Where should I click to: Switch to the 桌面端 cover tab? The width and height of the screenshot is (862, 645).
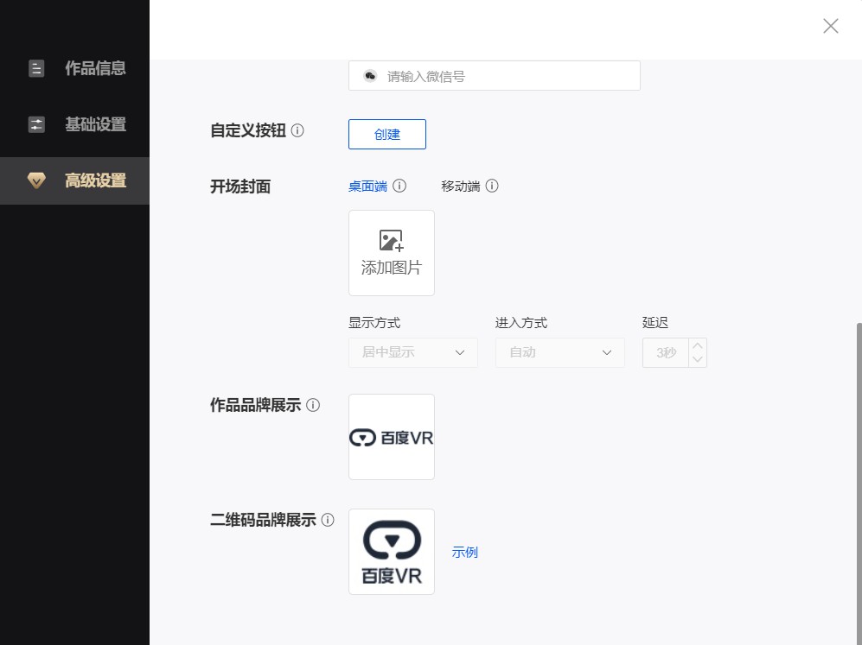point(367,187)
